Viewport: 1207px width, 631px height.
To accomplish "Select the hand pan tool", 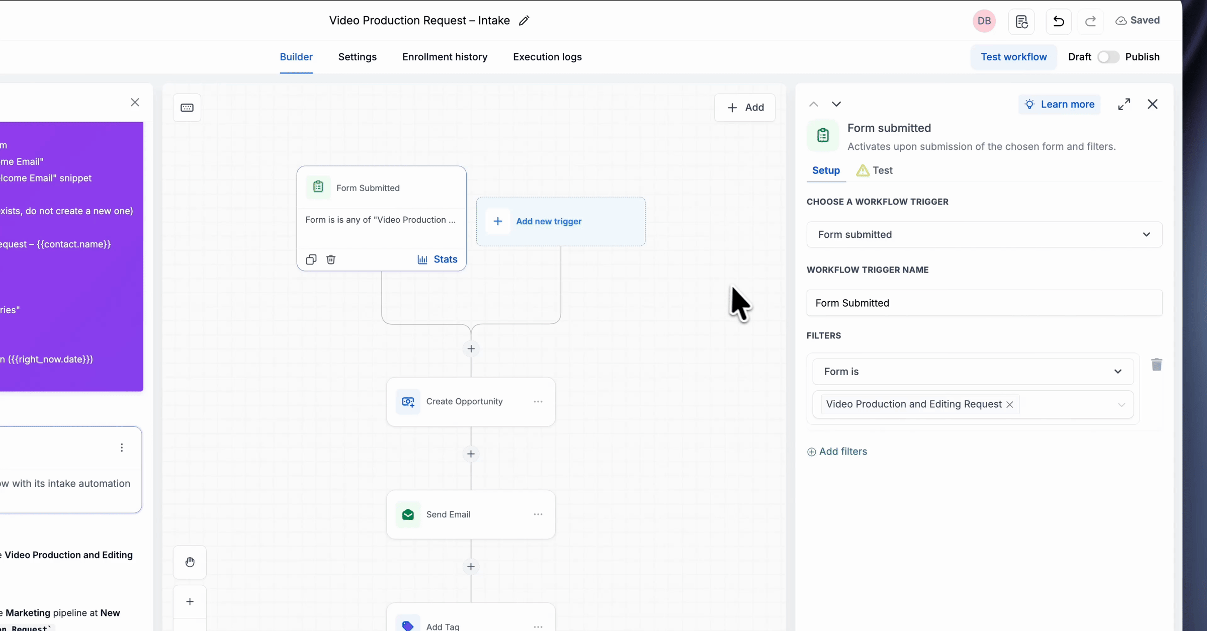I will click(190, 562).
